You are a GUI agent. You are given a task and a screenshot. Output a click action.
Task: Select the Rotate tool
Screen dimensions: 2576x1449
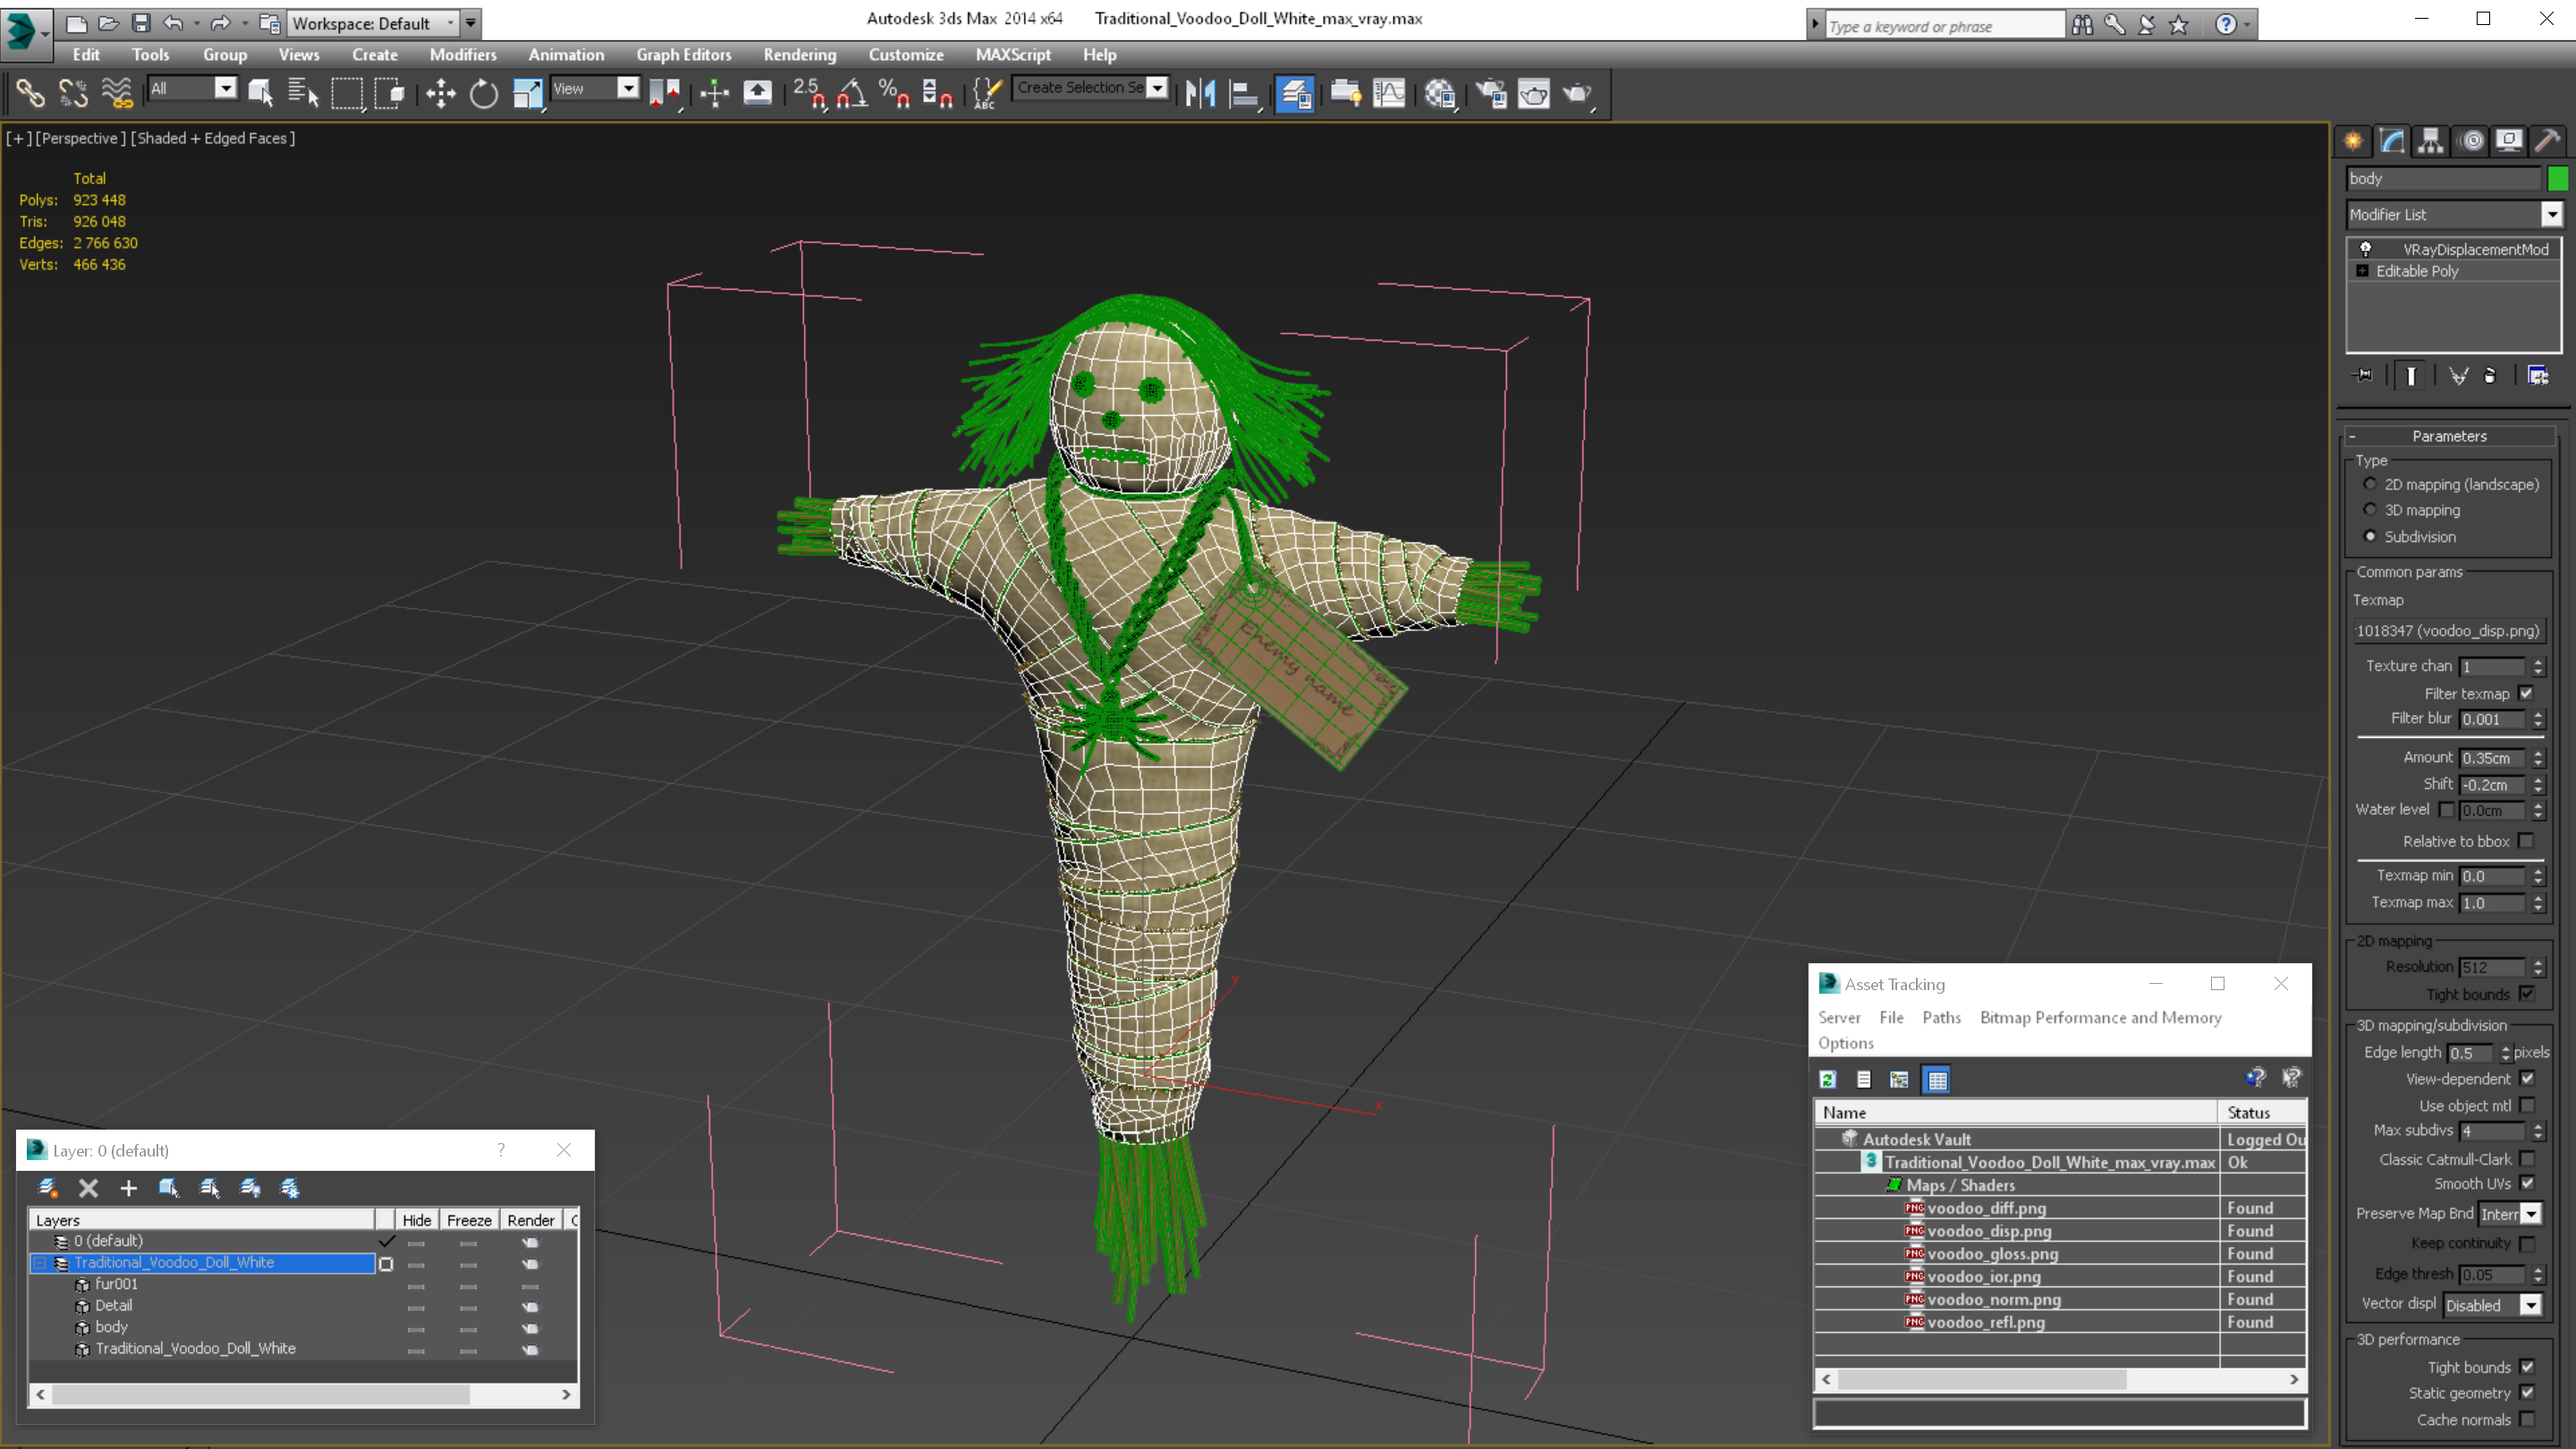(484, 93)
